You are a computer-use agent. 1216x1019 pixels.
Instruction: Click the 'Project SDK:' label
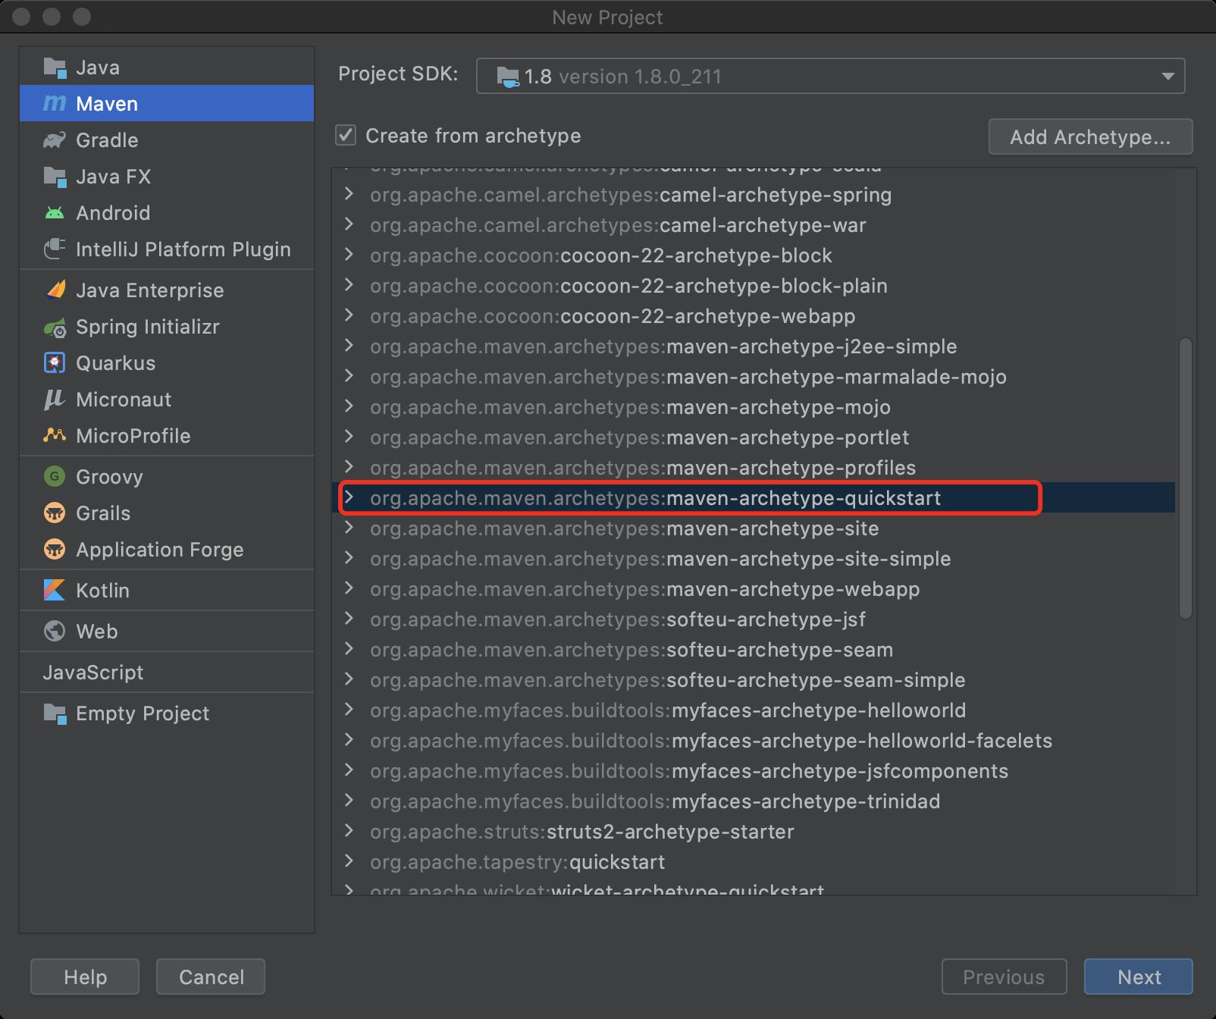[398, 74]
